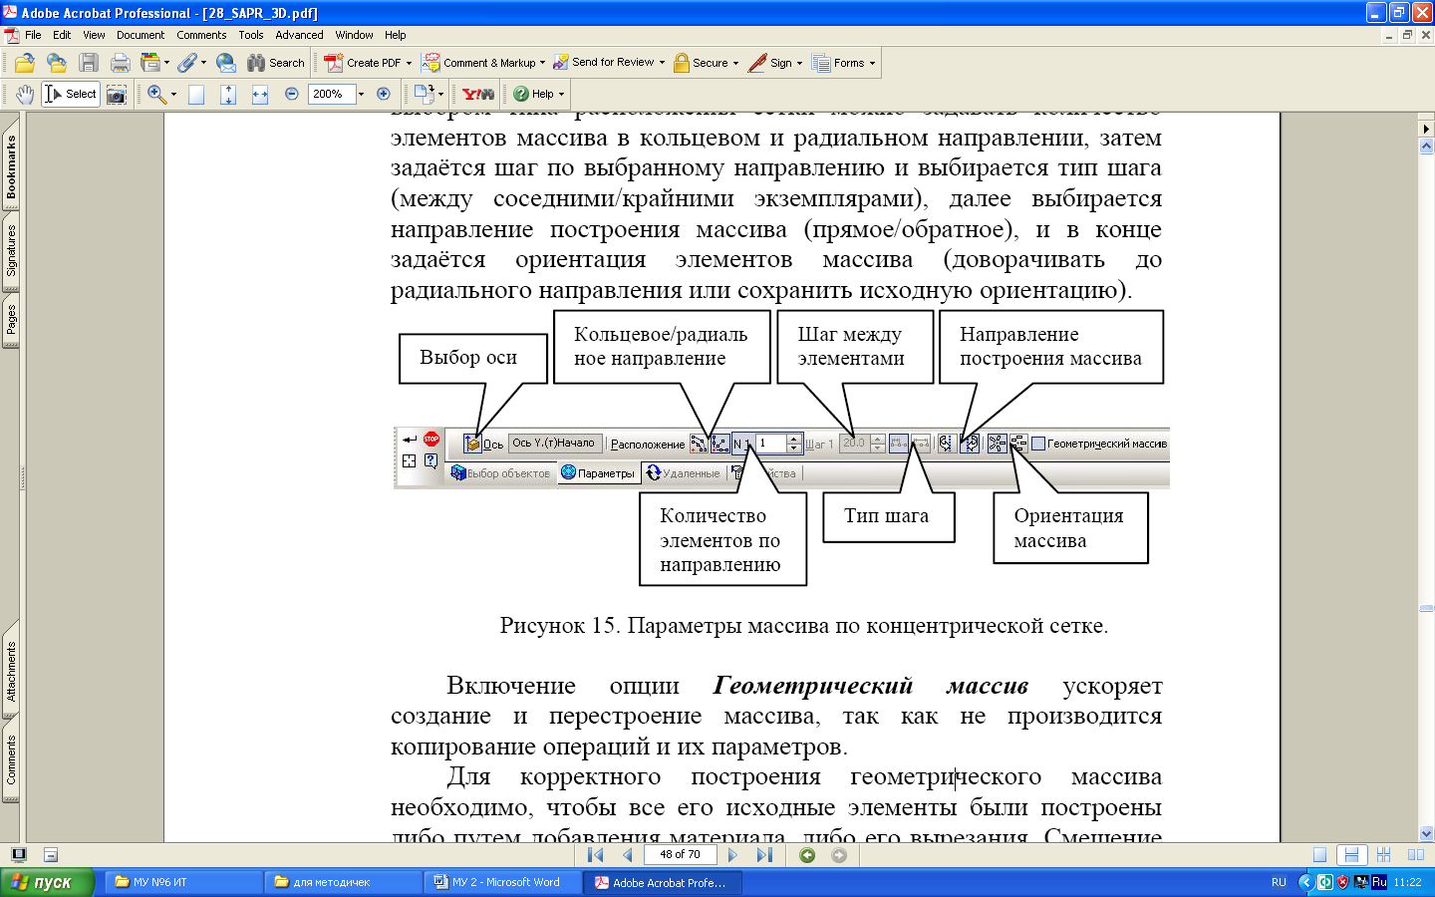Click the Save floppy disk icon
Viewport: 1435px width, 897px height.
pyautogui.click(x=89, y=63)
